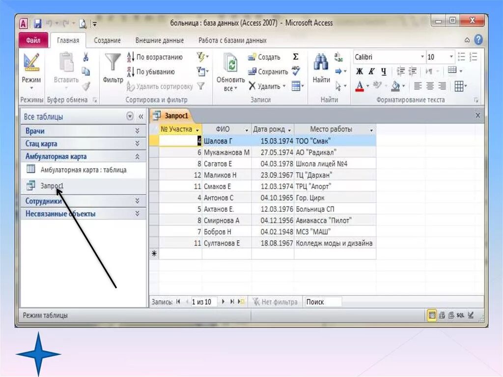Viewport: 503px width, 377px height.
Task: Sort descending with По убыванию
Action: (151, 72)
